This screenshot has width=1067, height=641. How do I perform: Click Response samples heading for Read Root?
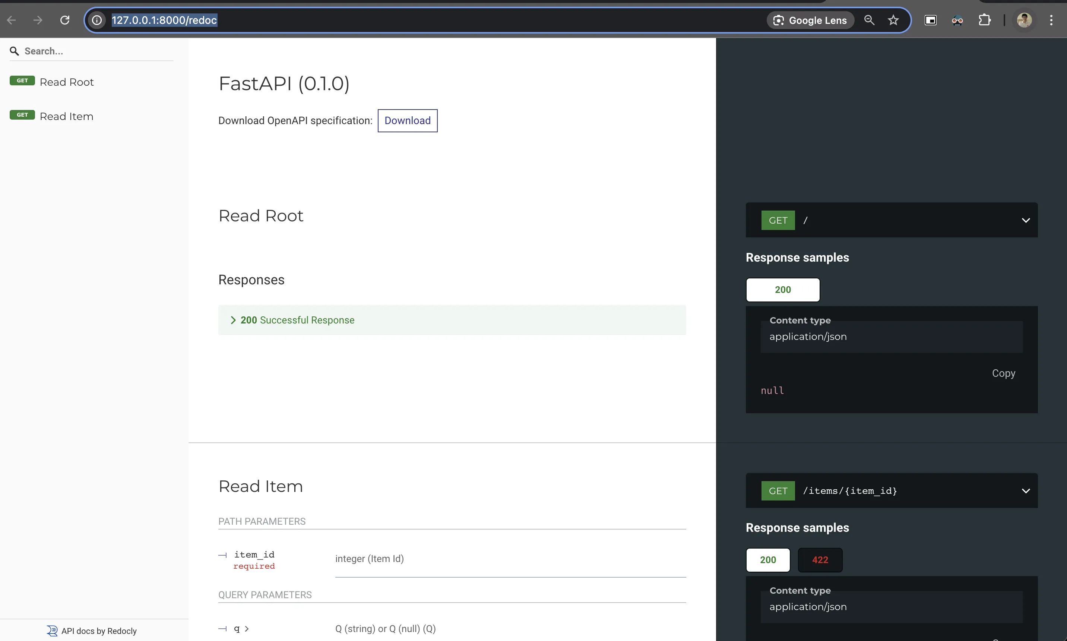[x=797, y=258]
